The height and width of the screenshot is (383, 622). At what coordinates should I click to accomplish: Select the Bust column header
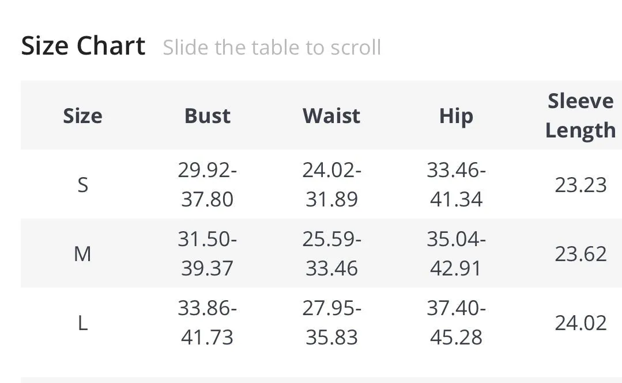tap(207, 116)
